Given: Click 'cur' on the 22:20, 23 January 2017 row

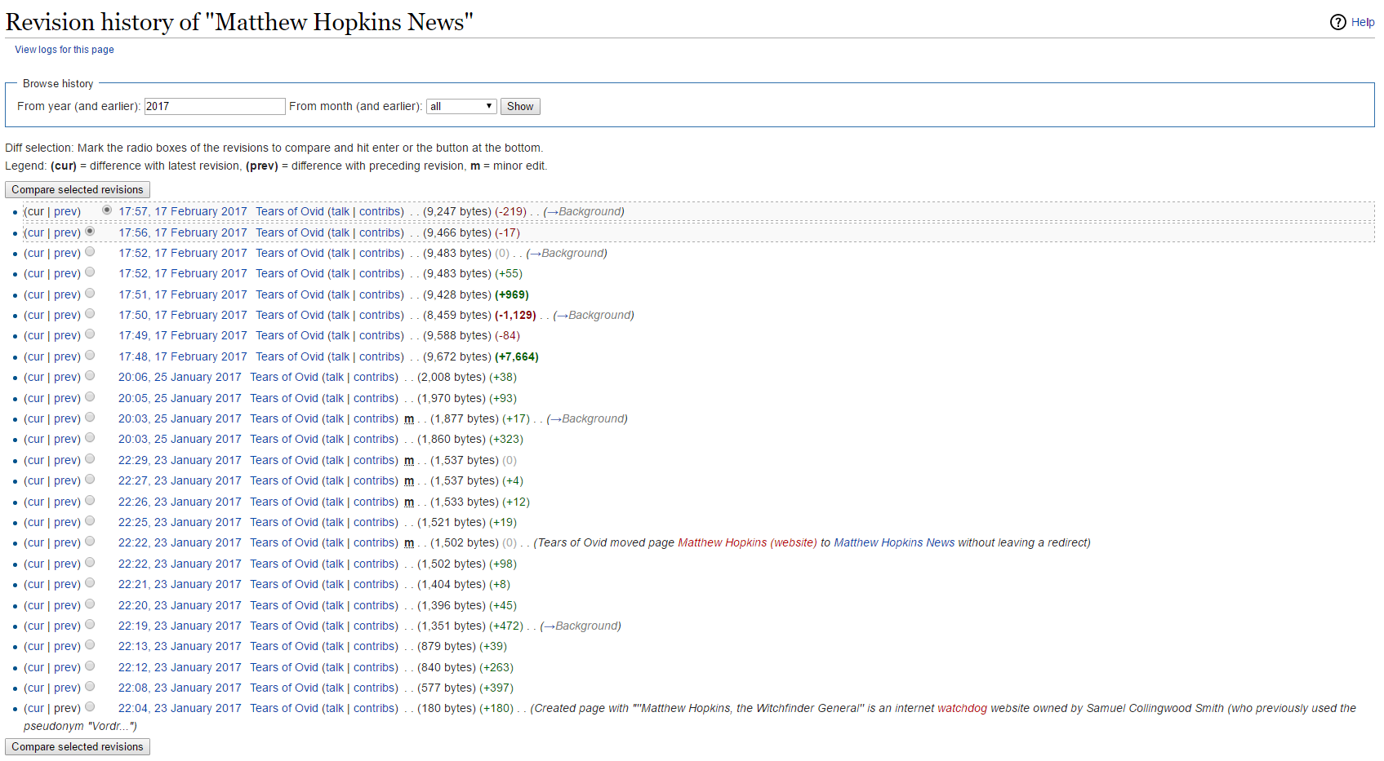Looking at the screenshot, I should tap(34, 605).
